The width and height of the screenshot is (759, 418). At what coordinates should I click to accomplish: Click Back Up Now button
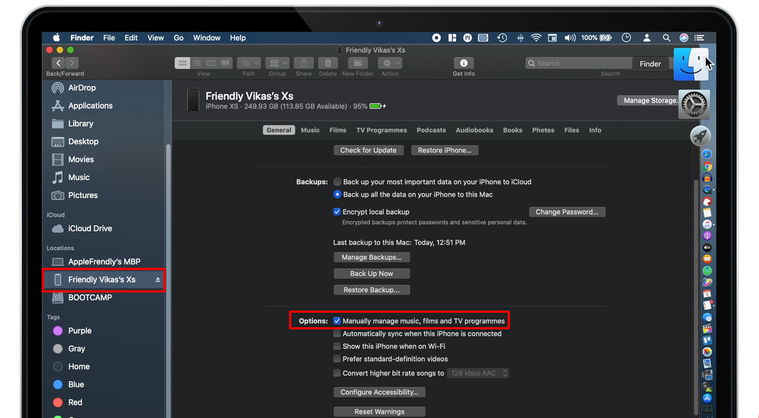pyautogui.click(x=371, y=273)
